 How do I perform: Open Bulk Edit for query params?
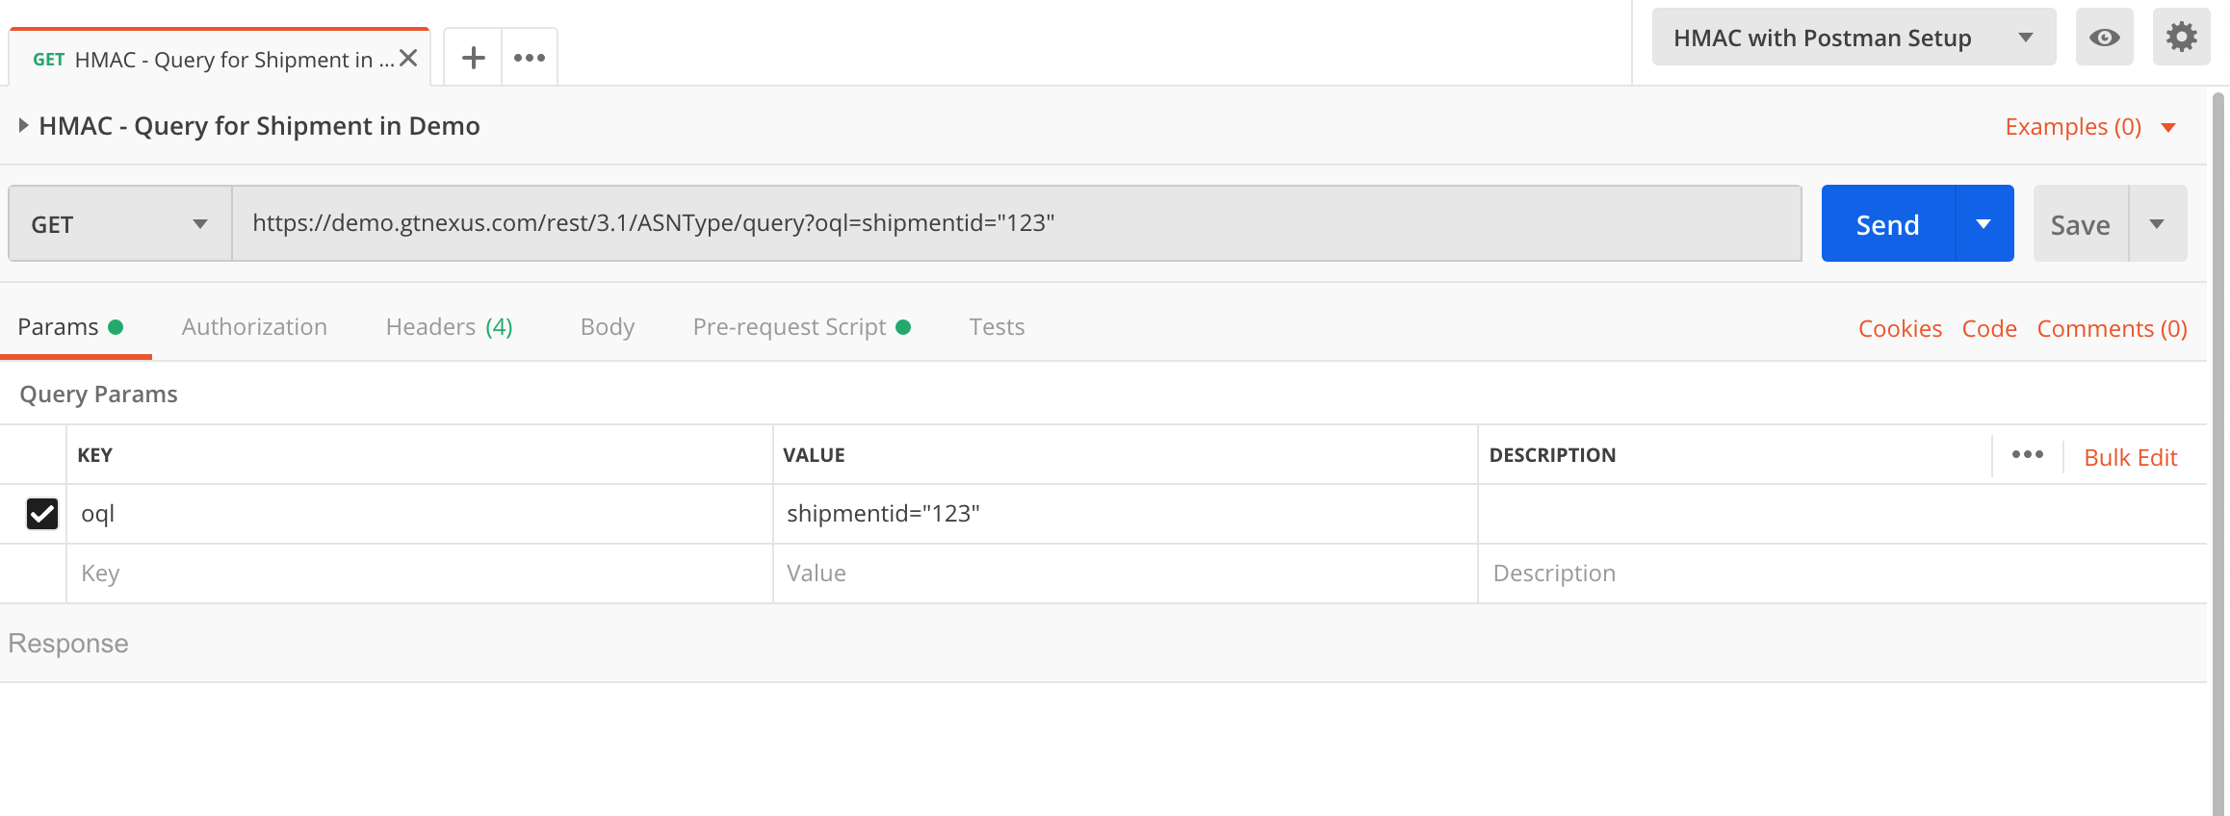2130,456
